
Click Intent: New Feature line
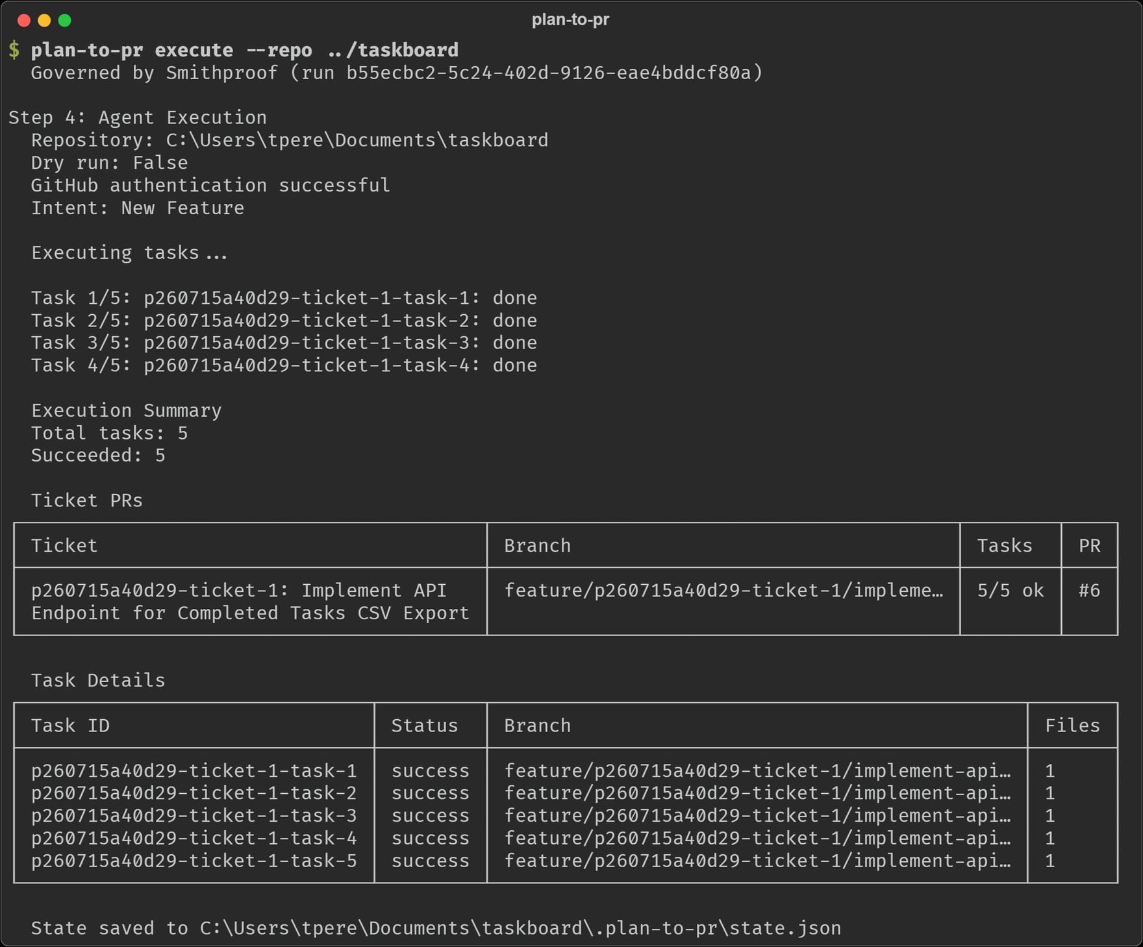point(138,208)
